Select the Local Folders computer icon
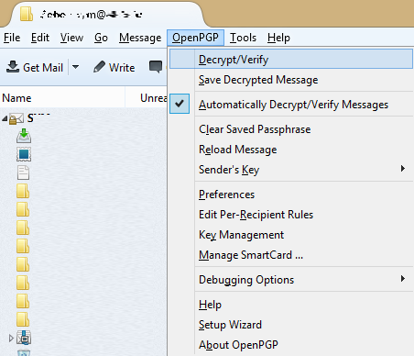Screen dimensions: 414x356 24,338
